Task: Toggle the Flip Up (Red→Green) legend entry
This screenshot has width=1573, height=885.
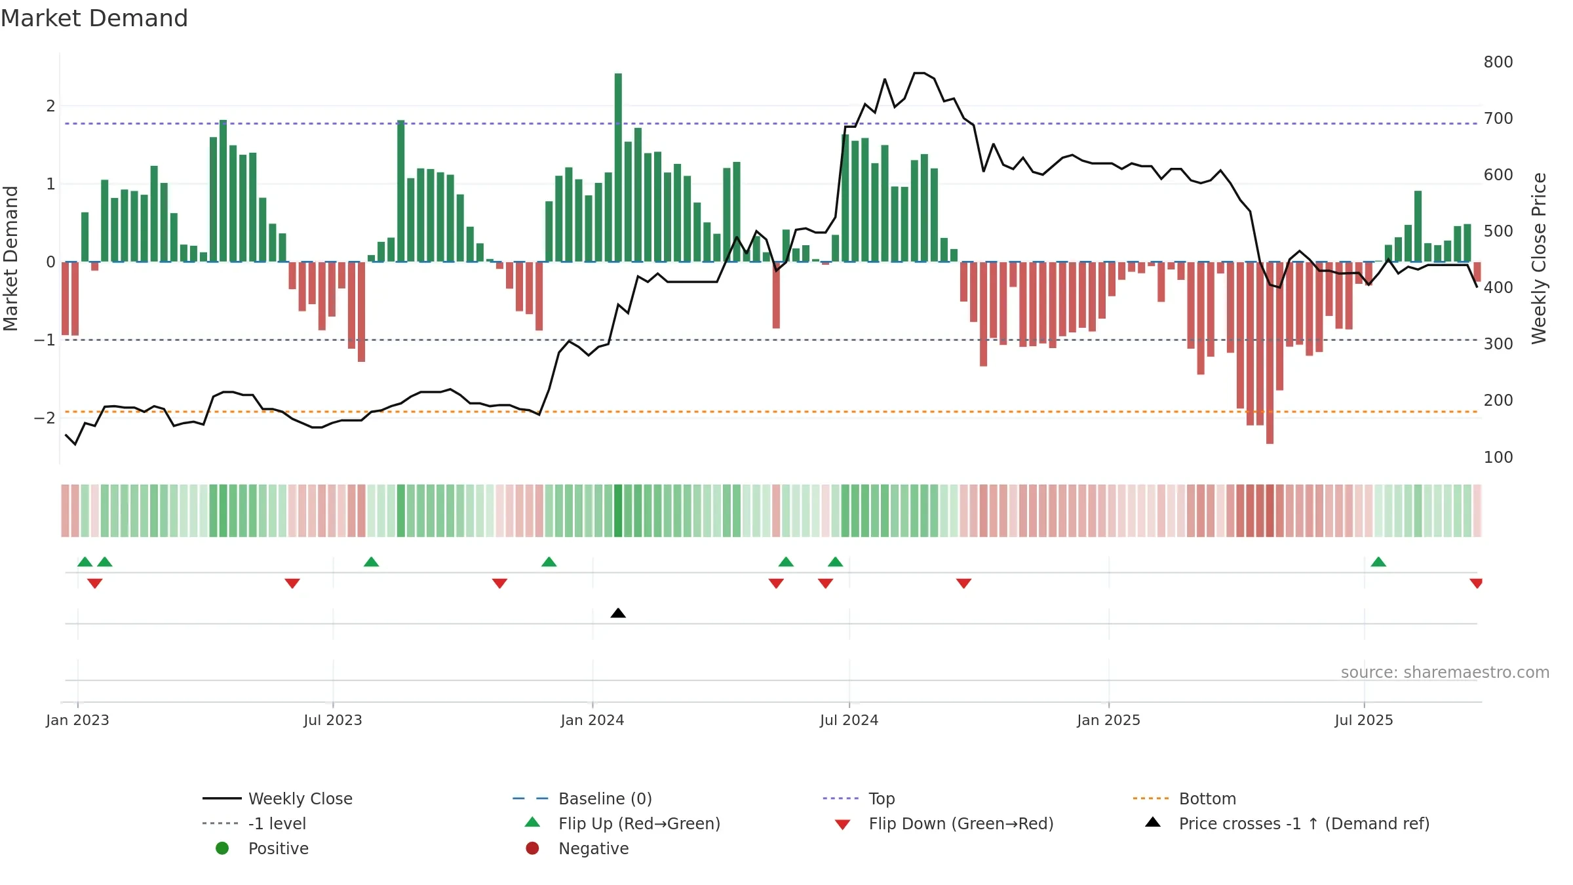Action: [x=623, y=823]
